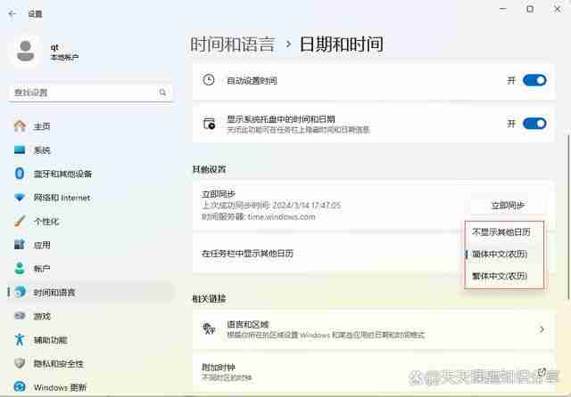Click search magnifier icon in 查找设置
Viewport: 571px width, 397px height.
pos(162,93)
